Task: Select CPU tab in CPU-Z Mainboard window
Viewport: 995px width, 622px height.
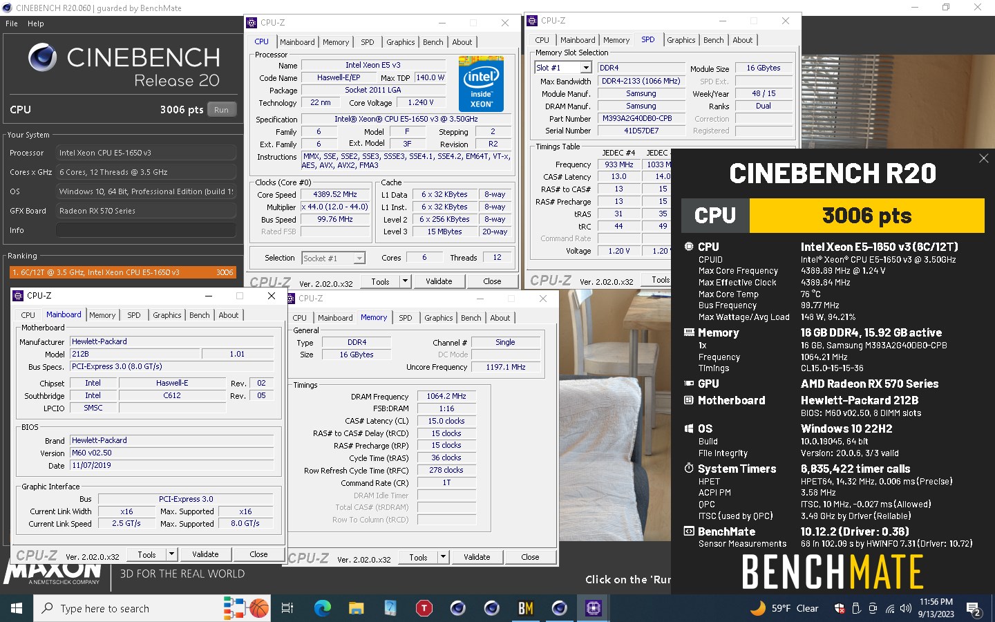Action: [x=28, y=315]
